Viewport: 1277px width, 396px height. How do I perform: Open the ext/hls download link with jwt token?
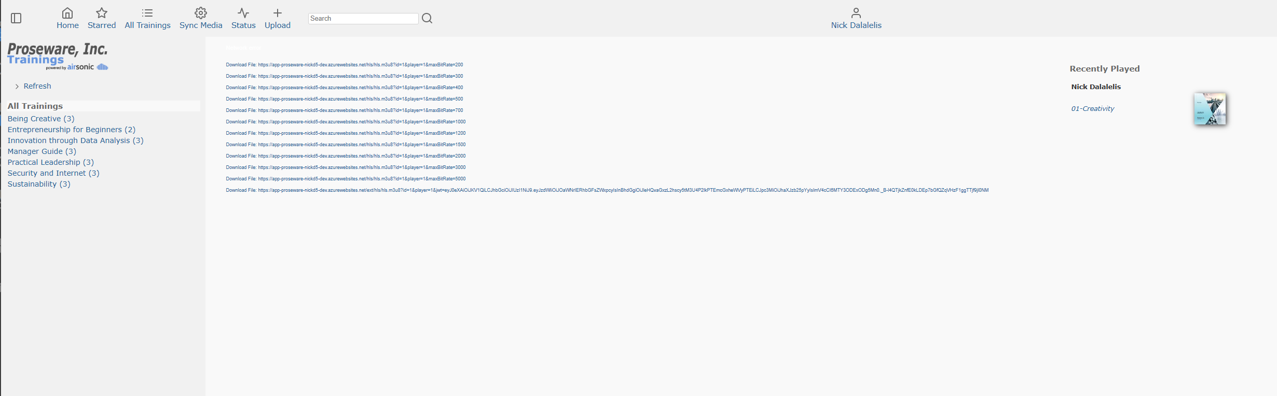(607, 190)
